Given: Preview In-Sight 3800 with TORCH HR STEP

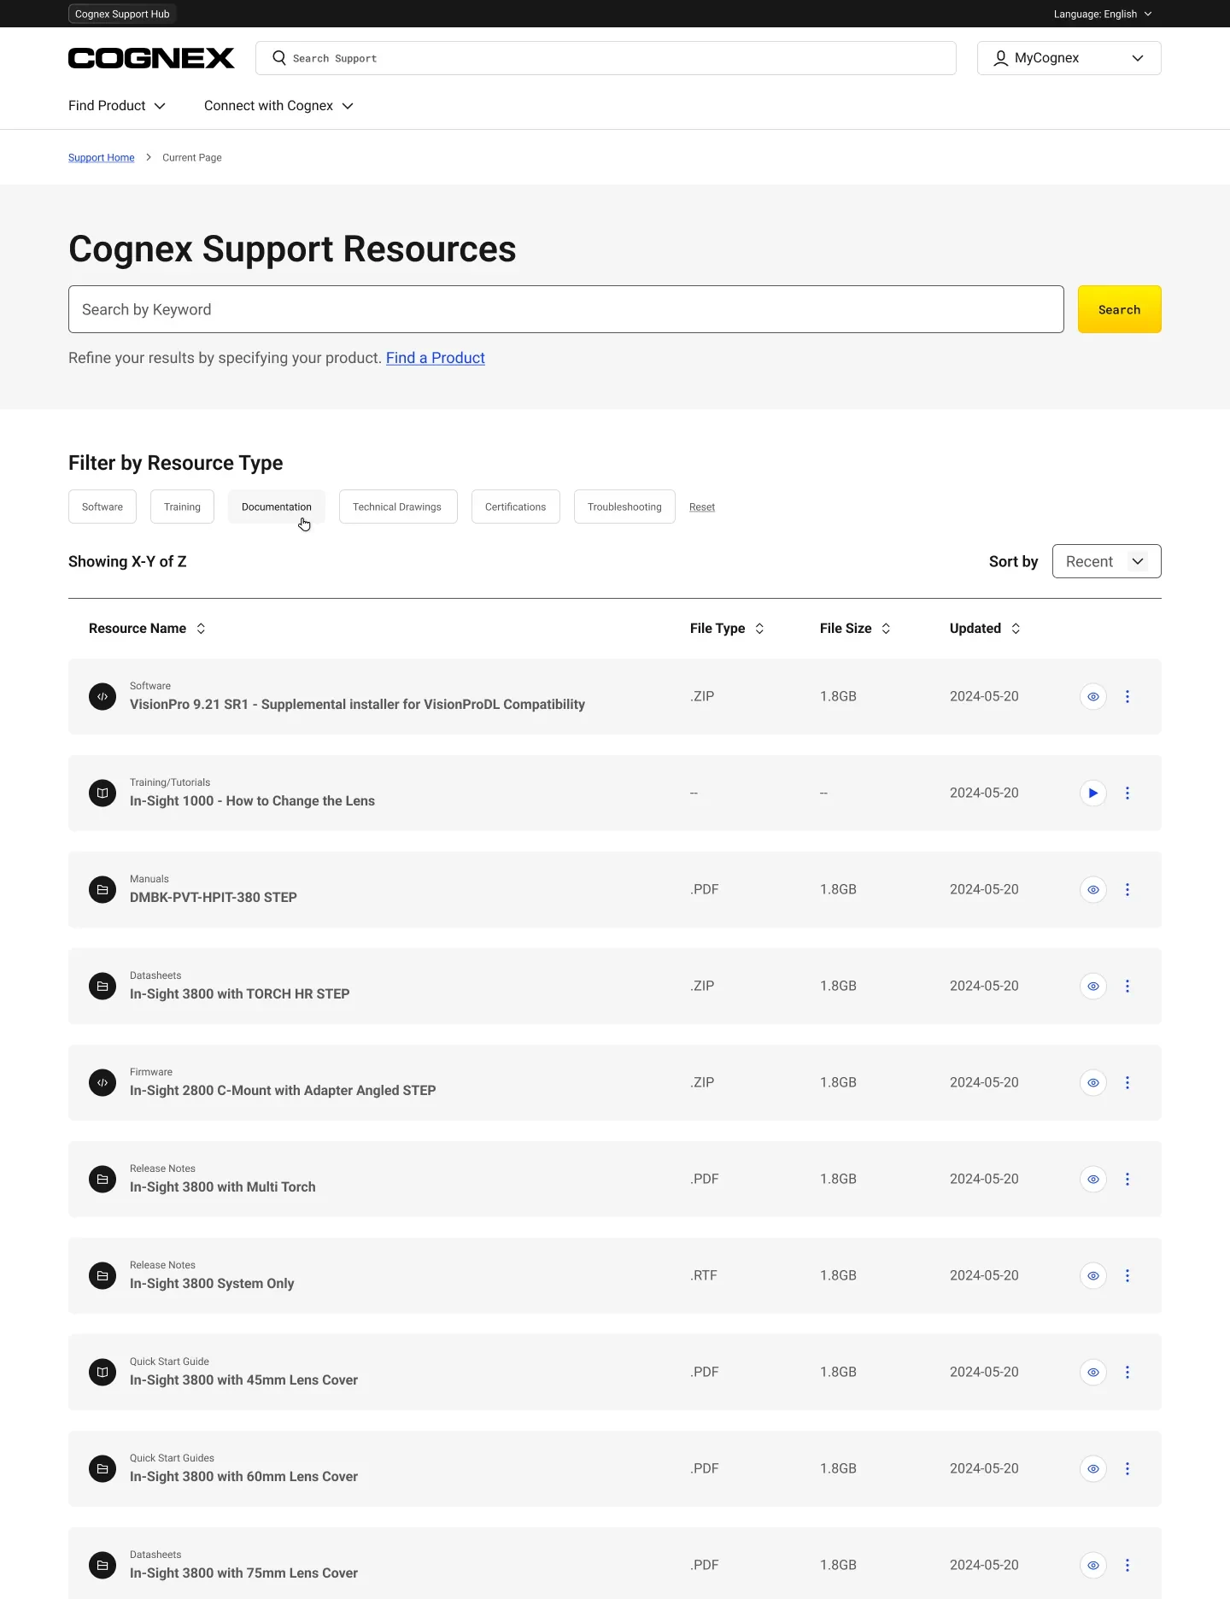Looking at the screenshot, I should 1093,986.
